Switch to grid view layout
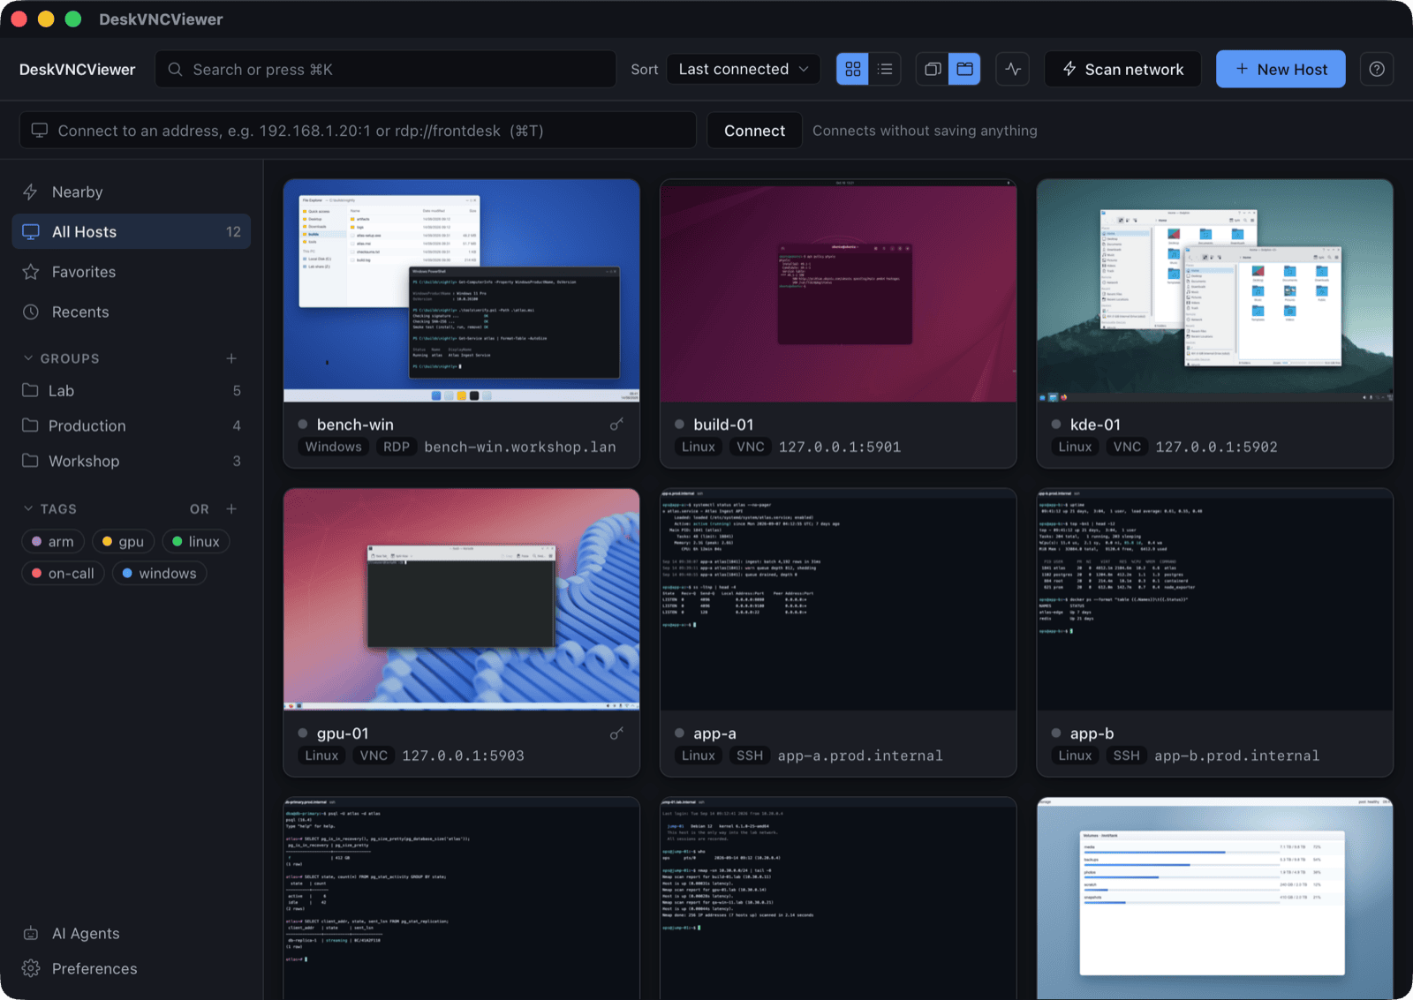 [852, 69]
